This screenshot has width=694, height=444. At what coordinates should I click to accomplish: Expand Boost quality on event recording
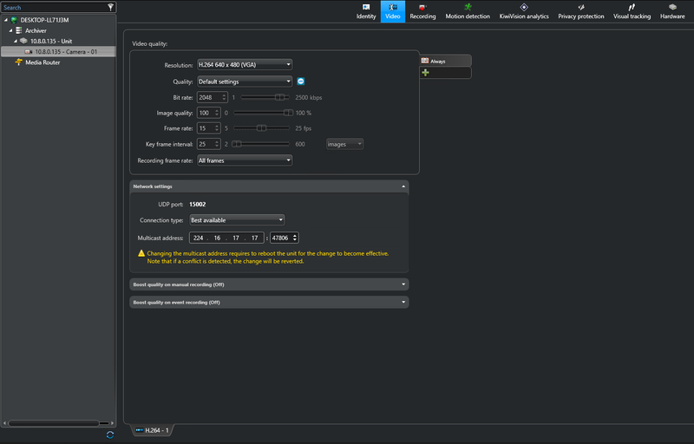[269, 303]
